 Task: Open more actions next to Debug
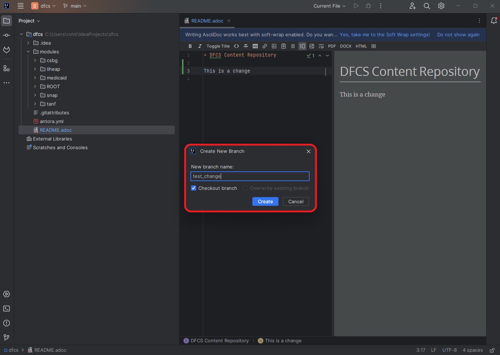(x=381, y=6)
